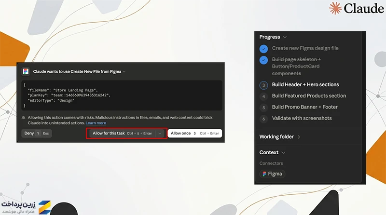Image resolution: width=386 pixels, height=215 pixels.
Task: Click the checkmark for Create new Figma design file
Action: 263,49
